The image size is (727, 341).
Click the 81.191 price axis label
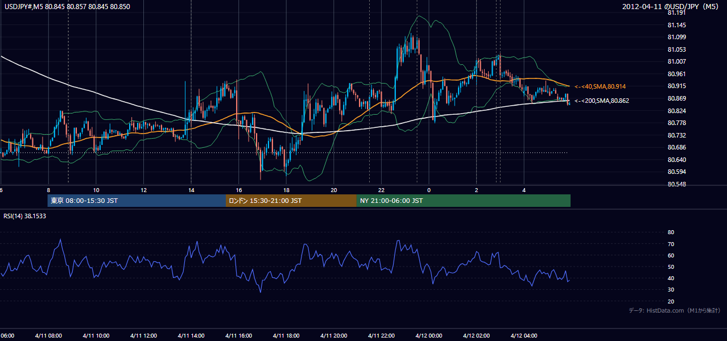coord(676,13)
